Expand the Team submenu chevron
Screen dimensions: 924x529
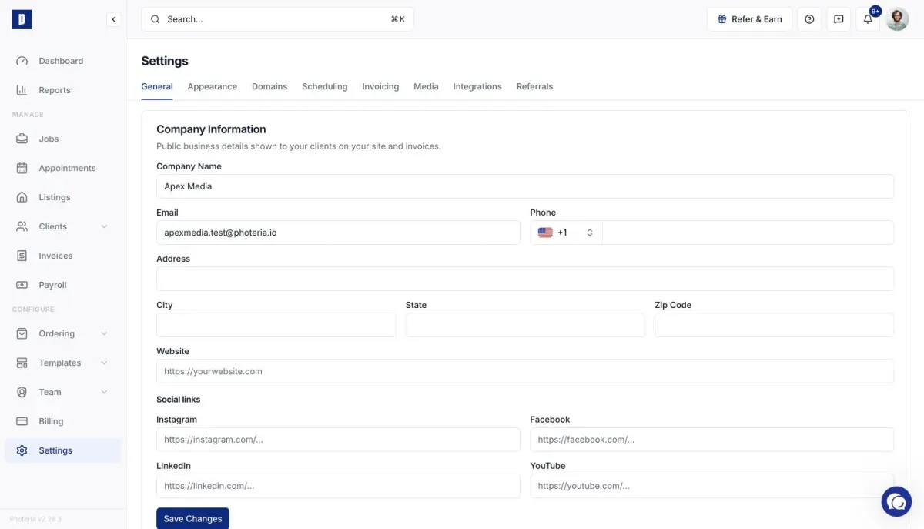(x=104, y=392)
